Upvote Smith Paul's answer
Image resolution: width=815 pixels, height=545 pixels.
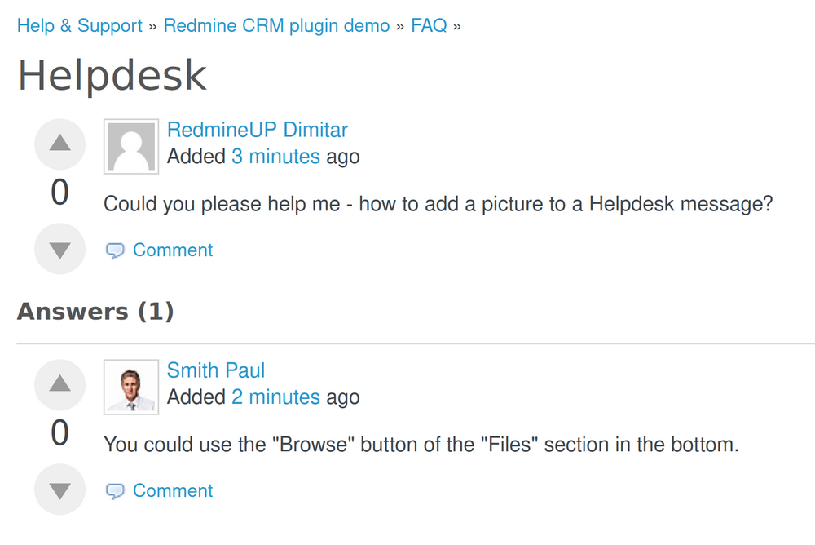tap(59, 384)
